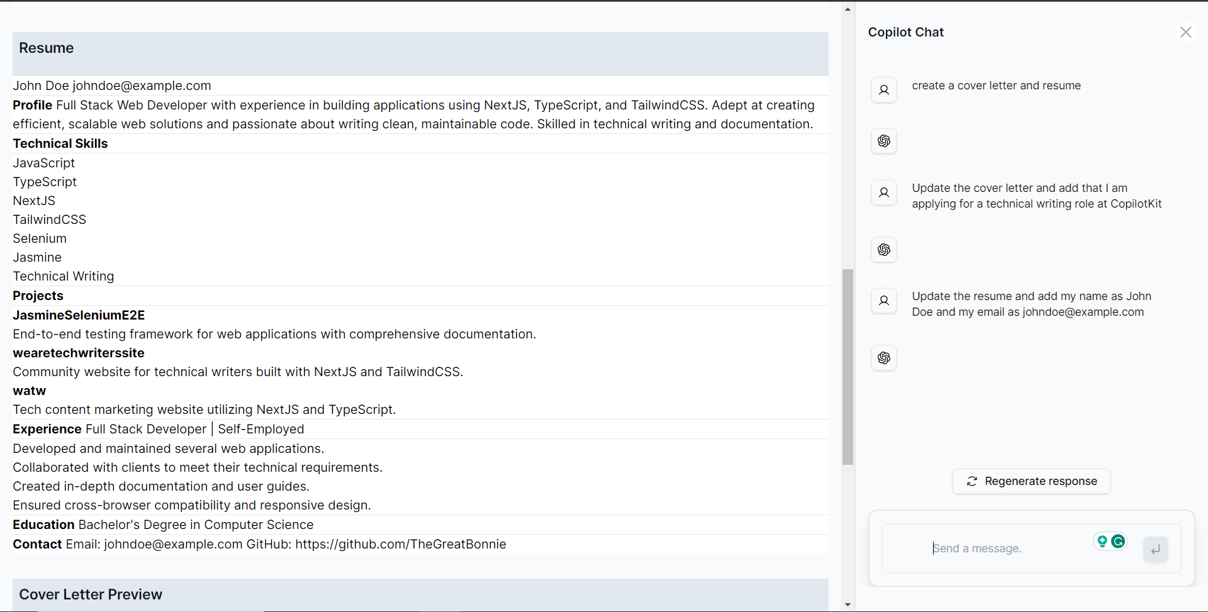This screenshot has height=612, width=1208.
Task: Click the assistant logo icon under the CopilotKit message
Action: (884, 250)
